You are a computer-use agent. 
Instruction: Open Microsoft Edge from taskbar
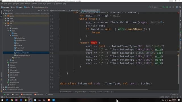coord(7,100)
